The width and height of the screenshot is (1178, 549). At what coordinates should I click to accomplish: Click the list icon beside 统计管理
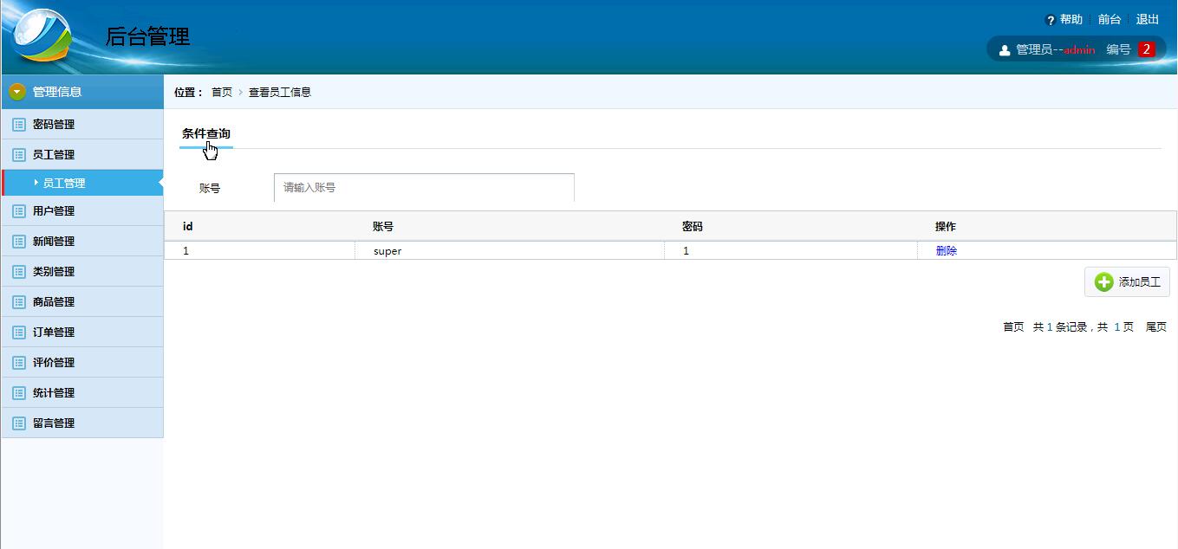click(x=19, y=393)
